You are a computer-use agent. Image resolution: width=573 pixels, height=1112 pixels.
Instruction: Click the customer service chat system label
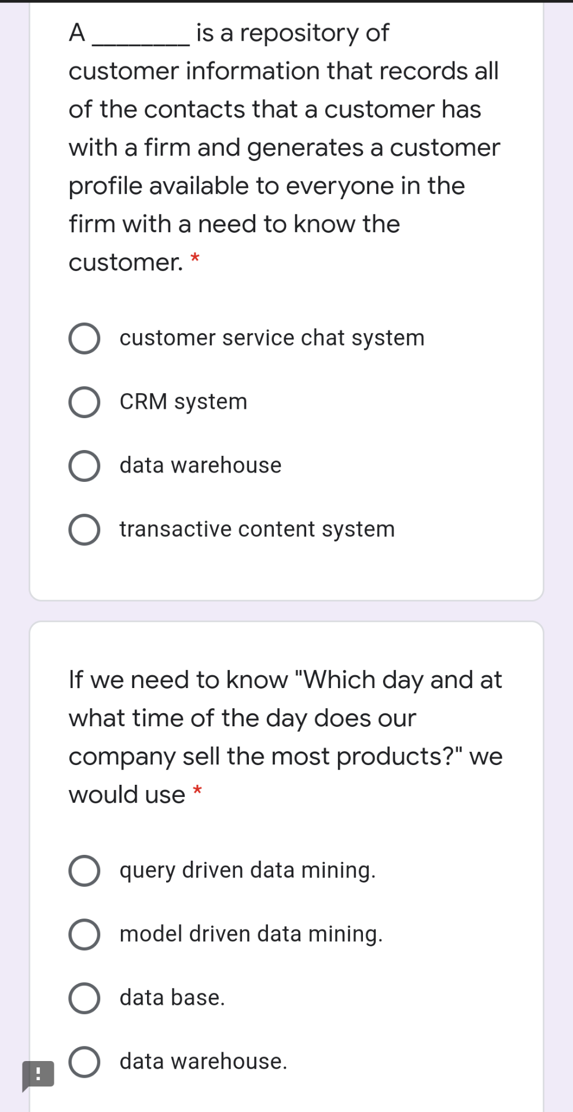click(x=272, y=338)
